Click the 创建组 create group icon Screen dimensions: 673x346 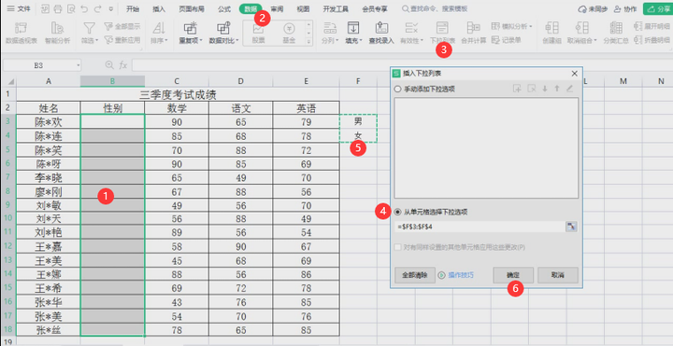551,28
